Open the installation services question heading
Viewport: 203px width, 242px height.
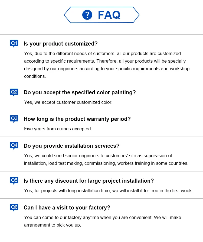71,146
